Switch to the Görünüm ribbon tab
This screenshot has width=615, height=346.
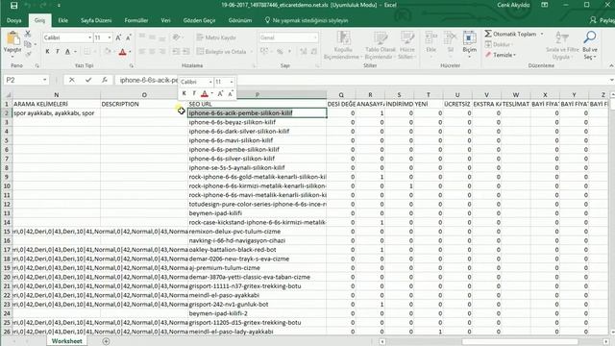click(240, 20)
